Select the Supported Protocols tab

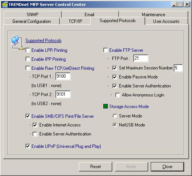tap(118, 21)
